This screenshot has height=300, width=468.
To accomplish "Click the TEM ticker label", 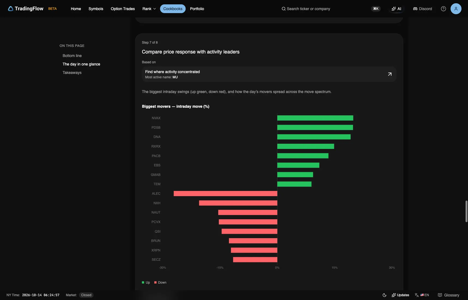I will click(157, 184).
